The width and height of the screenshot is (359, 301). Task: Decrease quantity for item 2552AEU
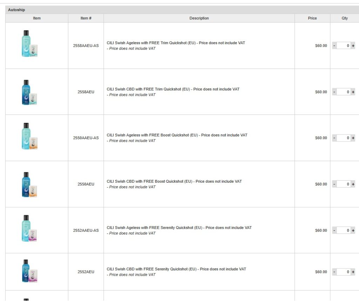click(x=334, y=272)
